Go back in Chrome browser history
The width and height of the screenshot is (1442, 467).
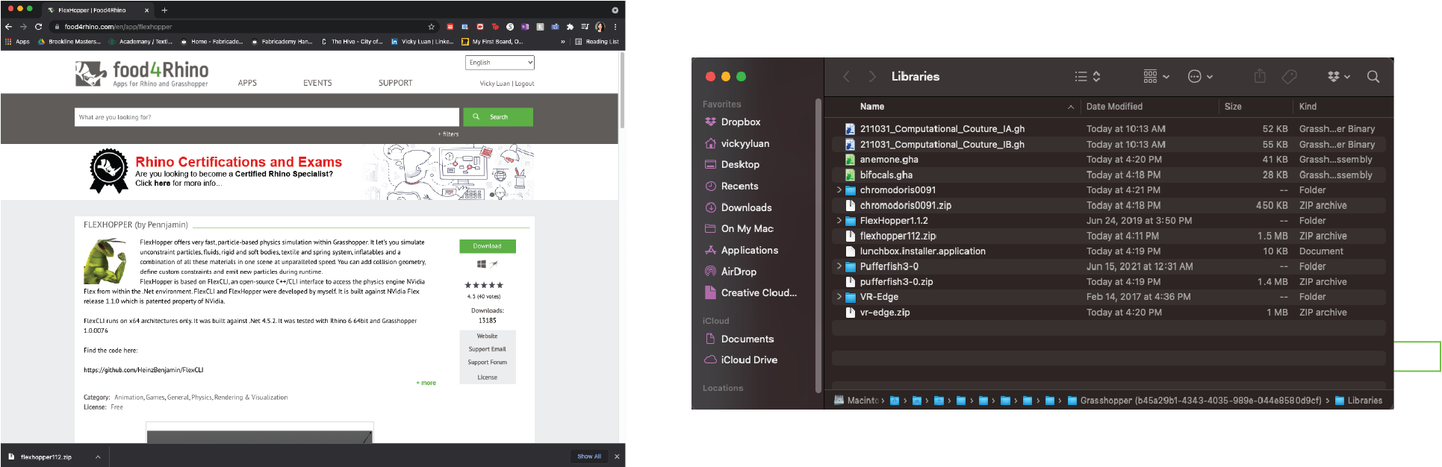8,27
